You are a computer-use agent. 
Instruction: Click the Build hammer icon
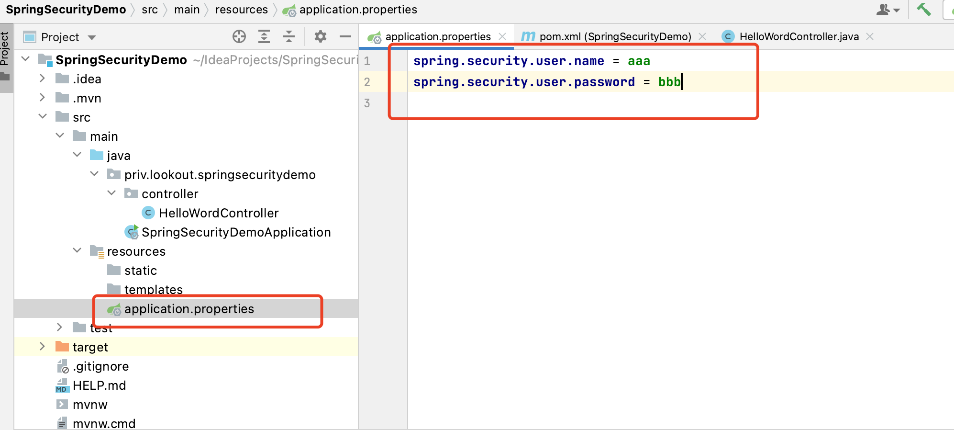924,9
